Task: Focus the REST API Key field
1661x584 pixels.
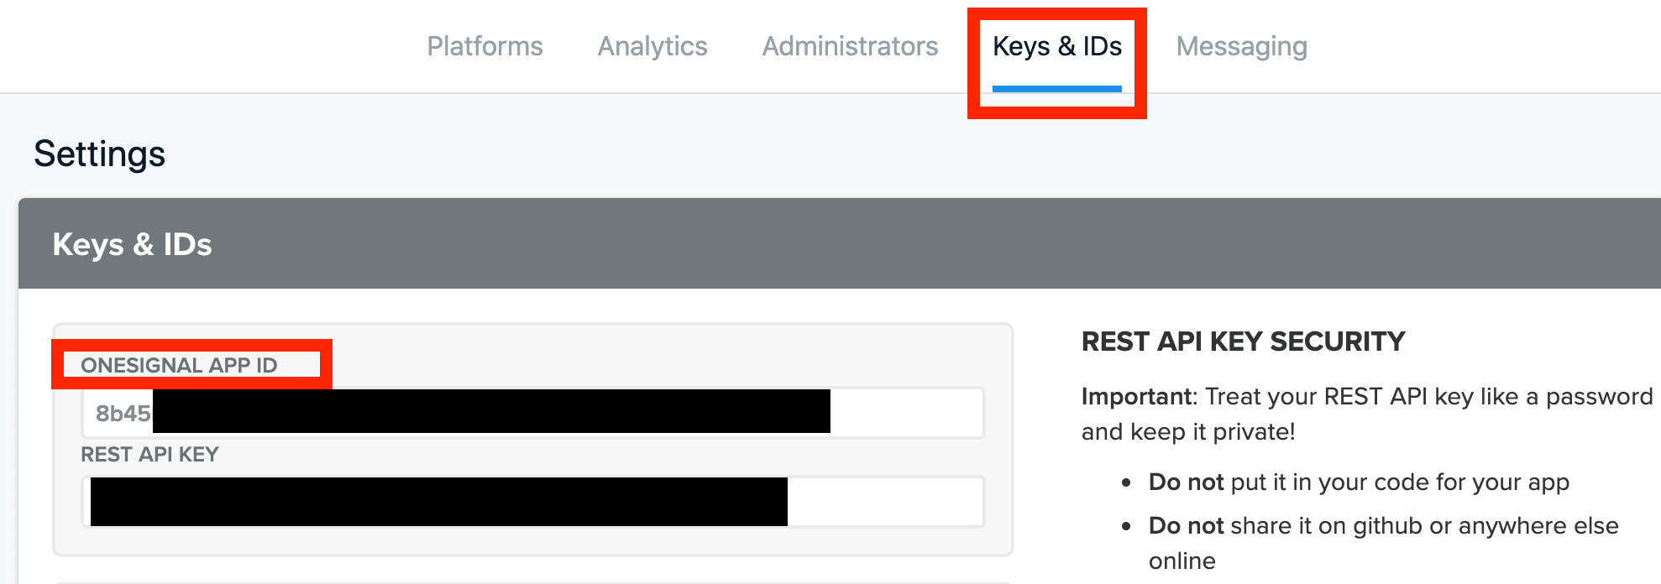Action: point(532,501)
